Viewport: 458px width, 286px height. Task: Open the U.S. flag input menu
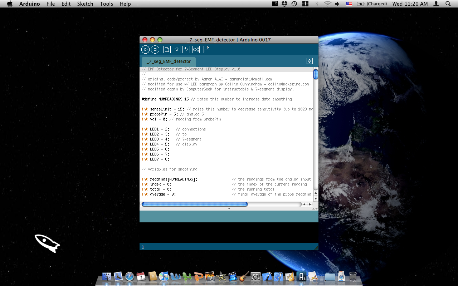tap(349, 4)
